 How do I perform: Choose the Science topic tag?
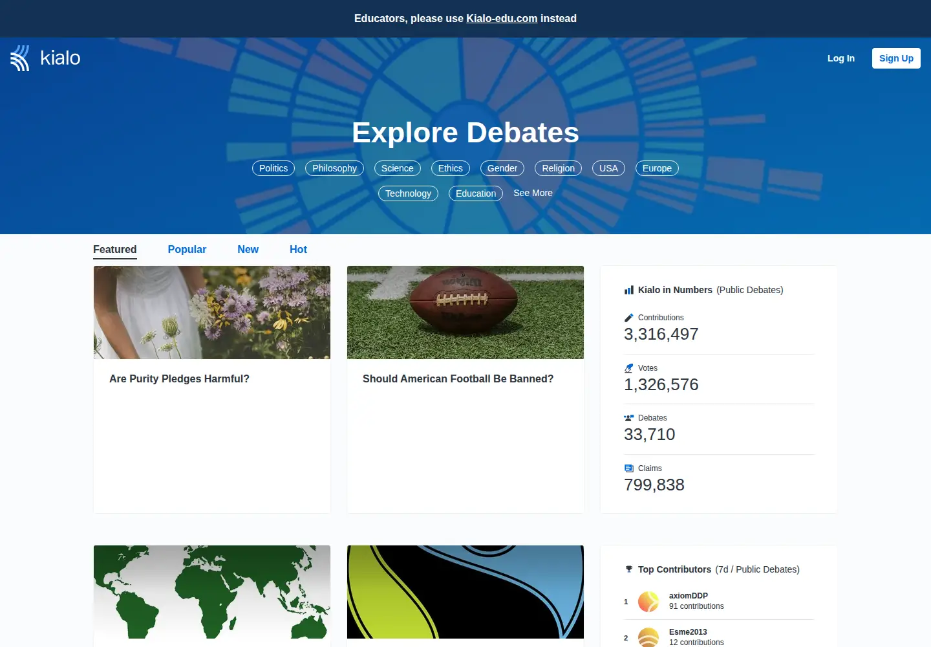click(398, 168)
